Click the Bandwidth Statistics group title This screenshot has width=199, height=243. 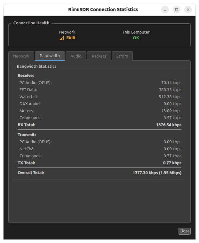36,66
